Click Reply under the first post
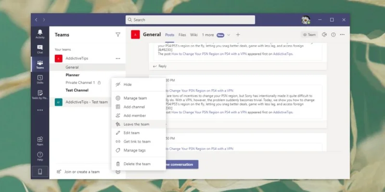 pos(160,66)
